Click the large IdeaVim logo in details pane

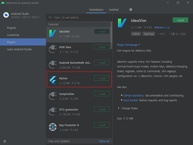tap(122, 23)
